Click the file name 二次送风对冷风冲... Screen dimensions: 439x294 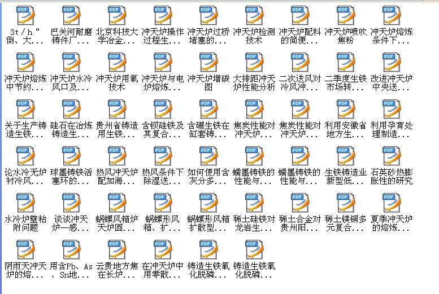tap(300, 83)
